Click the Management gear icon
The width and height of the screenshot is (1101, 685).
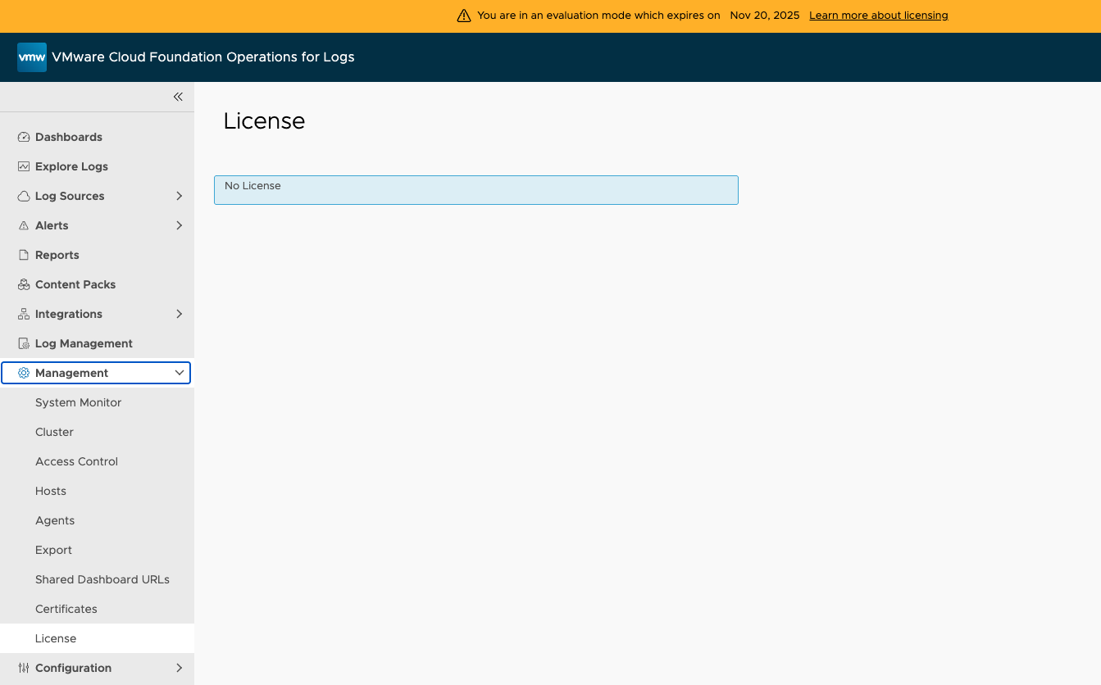point(24,373)
